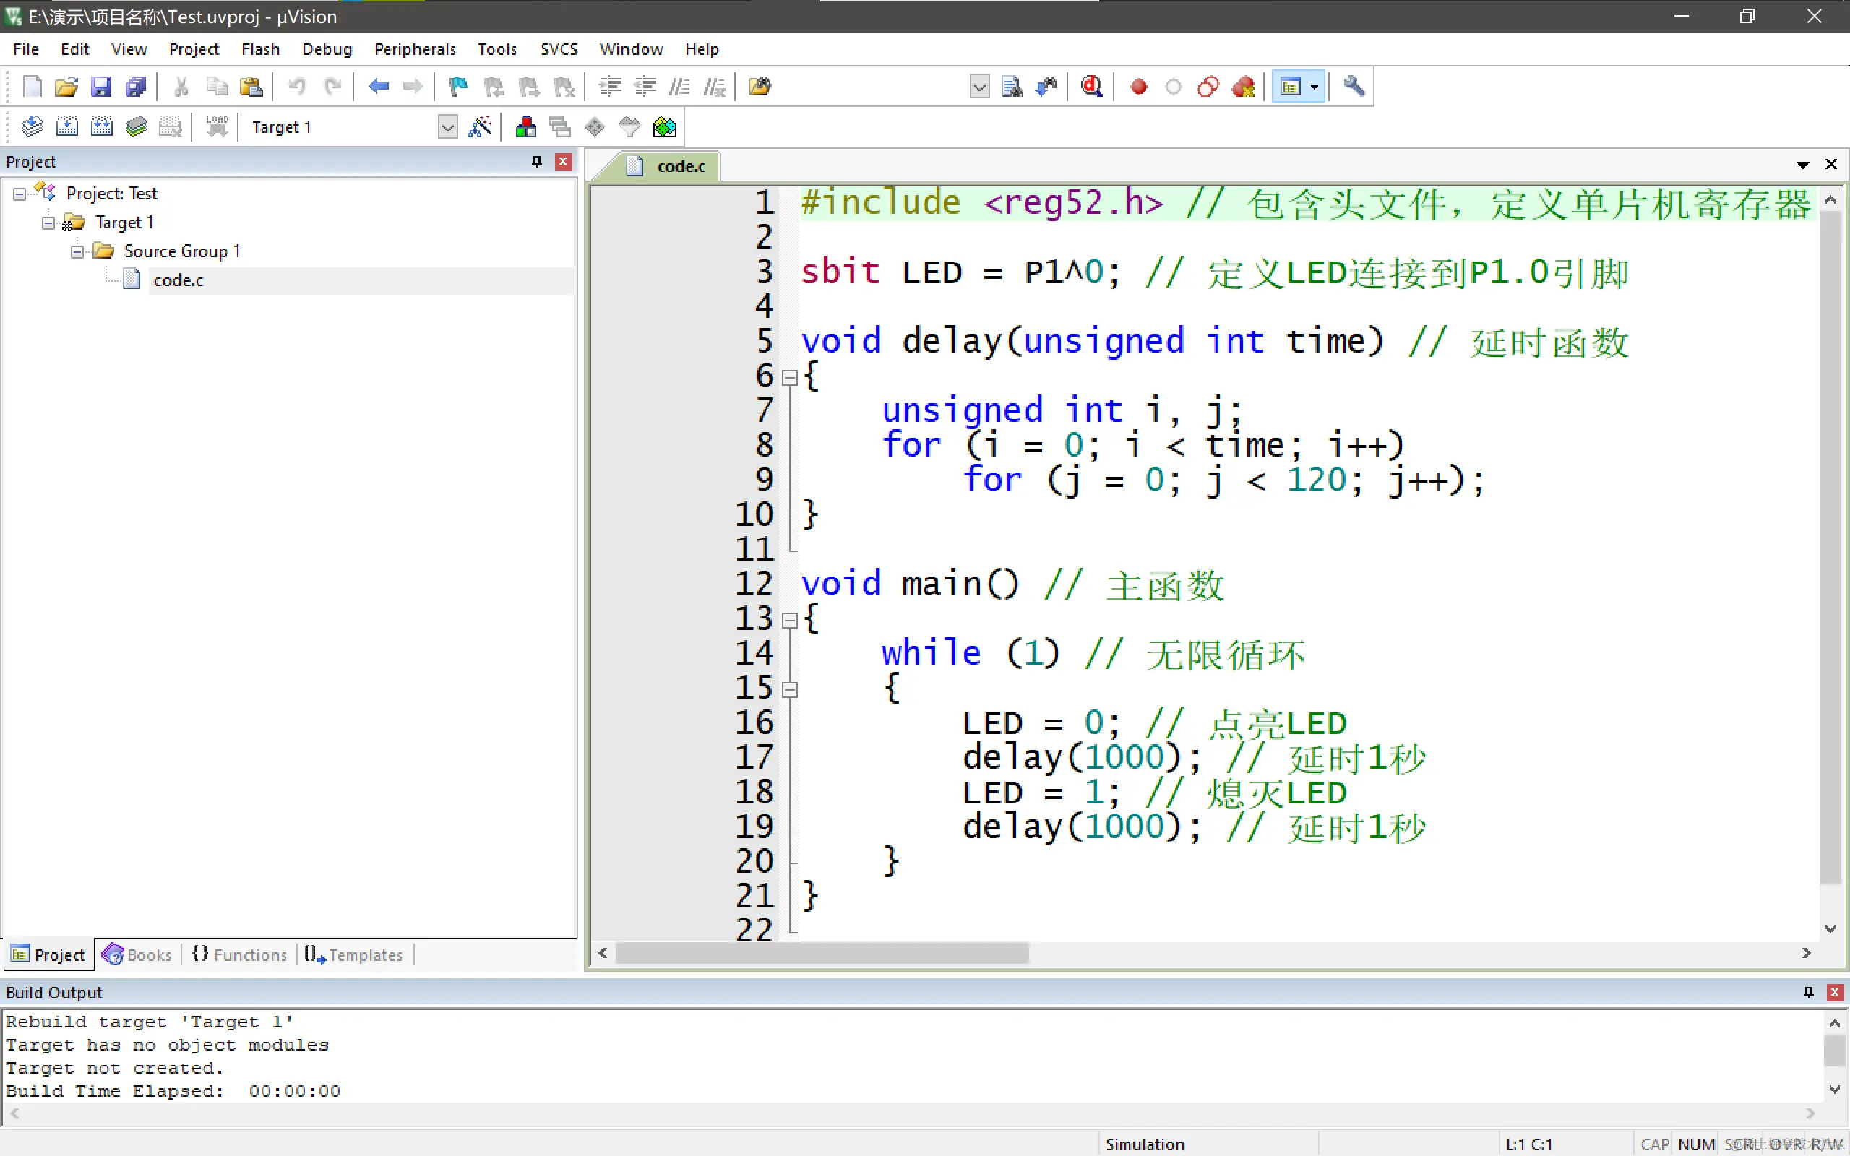
Task: Comment the selection with the // icon
Action: click(x=679, y=87)
